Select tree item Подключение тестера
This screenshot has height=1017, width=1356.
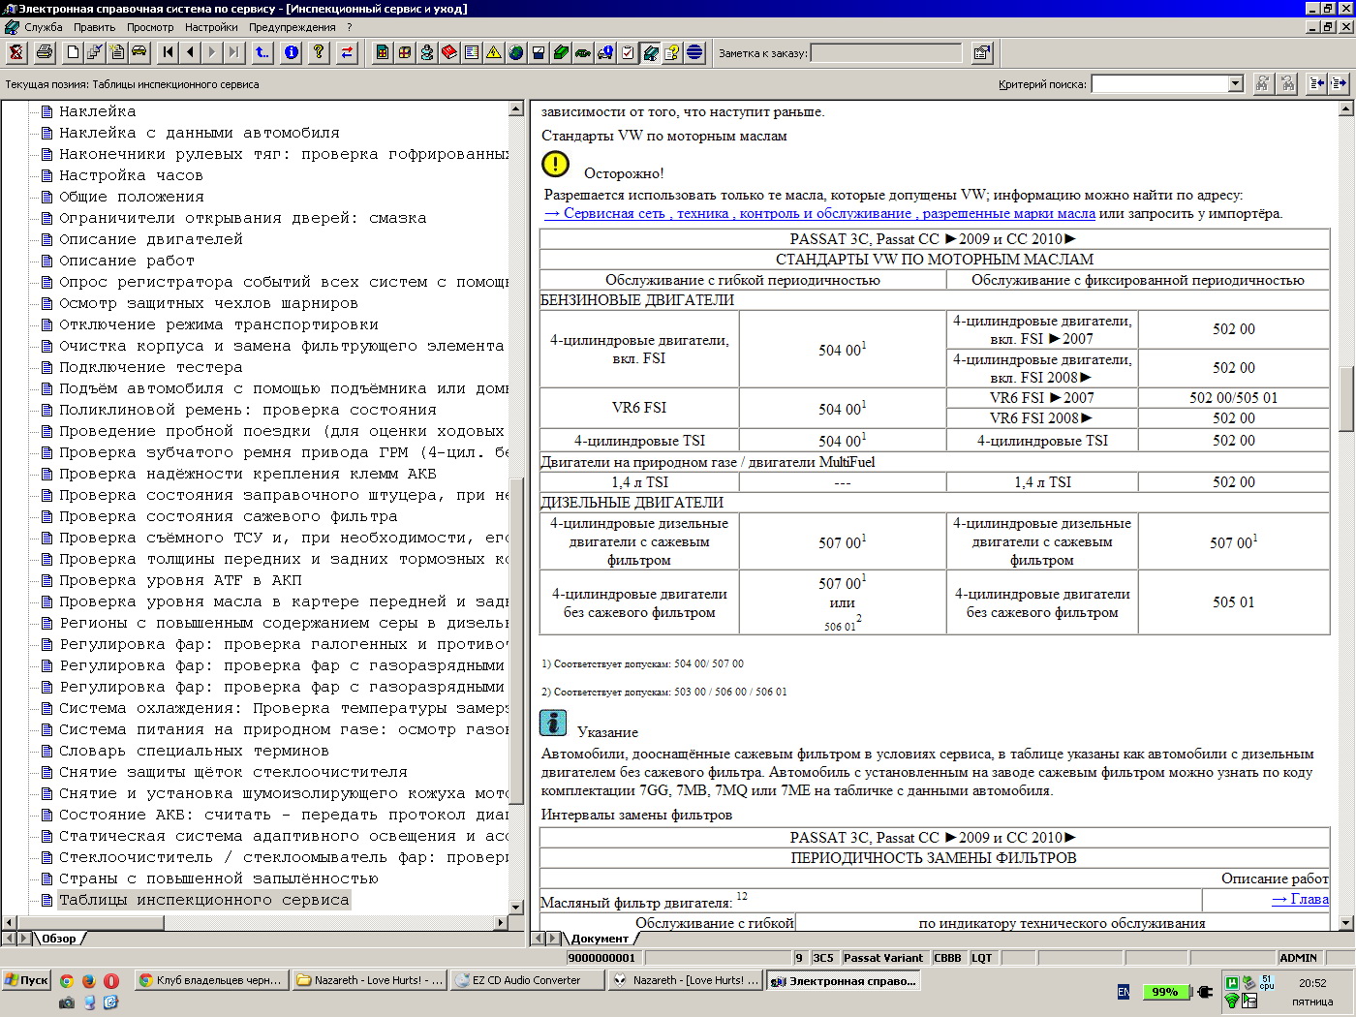coord(150,367)
